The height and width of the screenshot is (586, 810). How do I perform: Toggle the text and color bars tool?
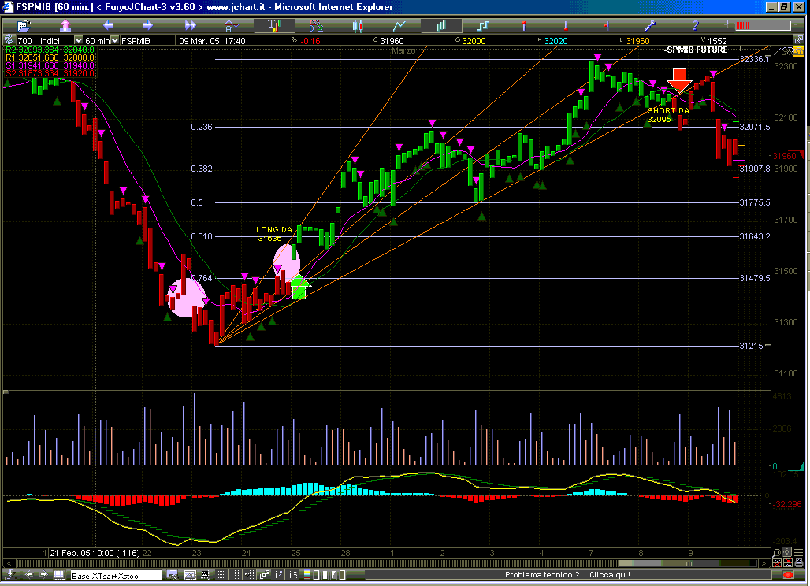pos(273,25)
